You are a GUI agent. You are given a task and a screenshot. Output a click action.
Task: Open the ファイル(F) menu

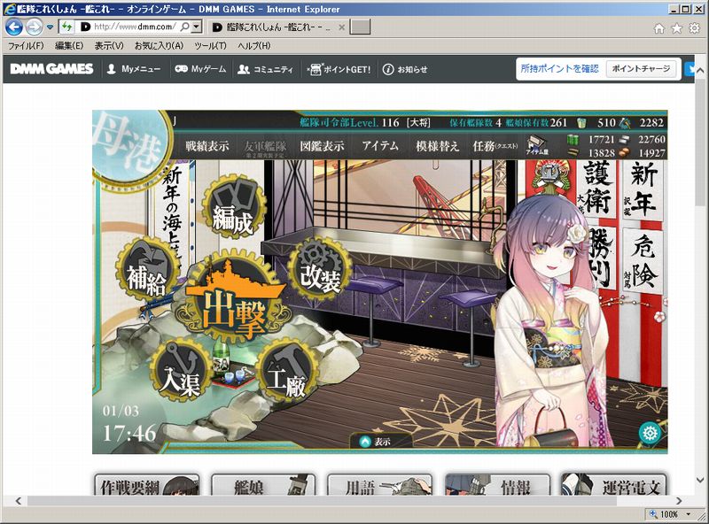[26, 46]
